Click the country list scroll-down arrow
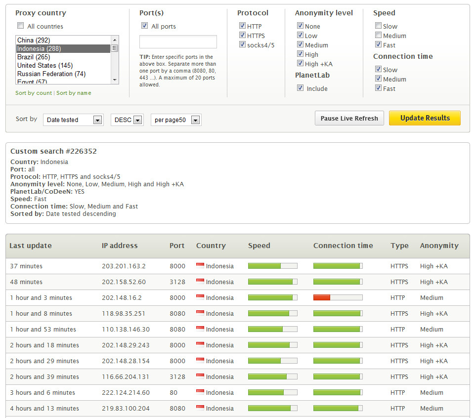 click(115, 80)
